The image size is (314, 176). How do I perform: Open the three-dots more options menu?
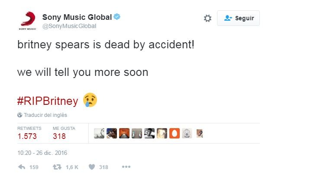126,167
